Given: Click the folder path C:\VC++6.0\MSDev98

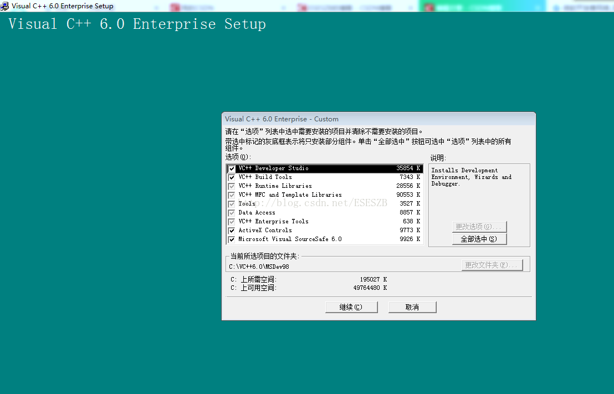Looking at the screenshot, I should click(x=259, y=267).
